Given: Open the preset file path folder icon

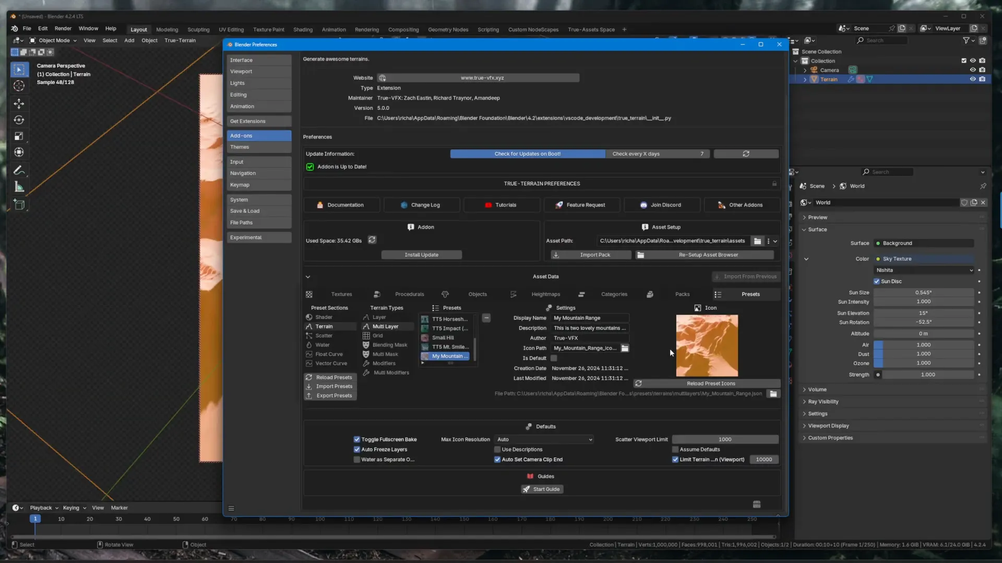Looking at the screenshot, I should pos(773,394).
